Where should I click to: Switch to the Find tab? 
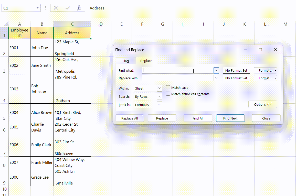pyautogui.click(x=126, y=61)
